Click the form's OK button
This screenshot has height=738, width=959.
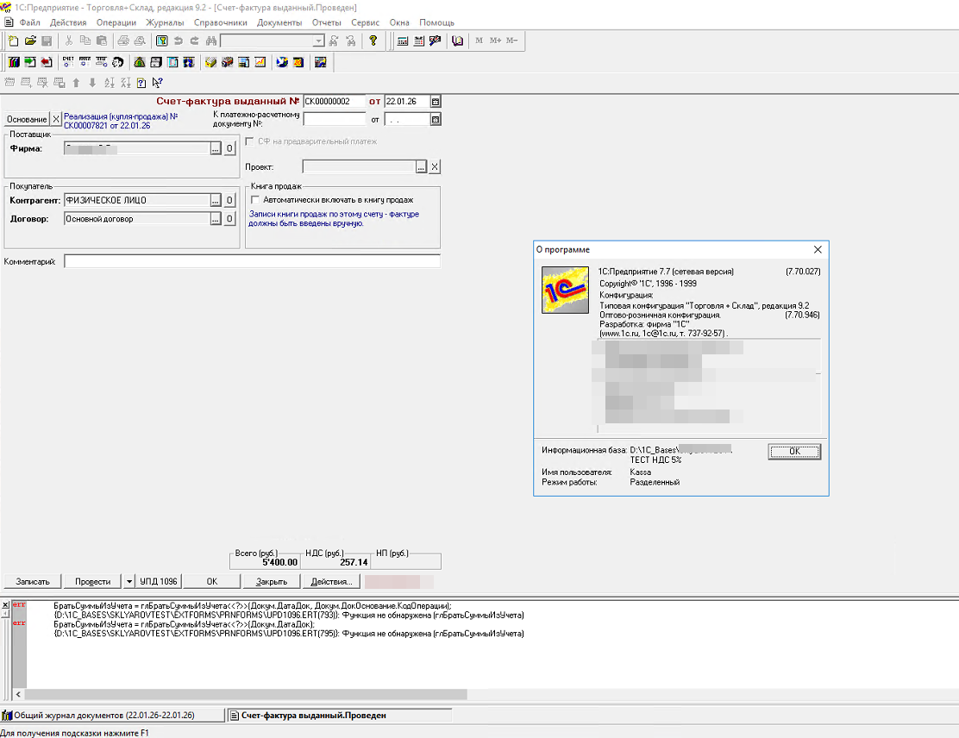click(211, 581)
